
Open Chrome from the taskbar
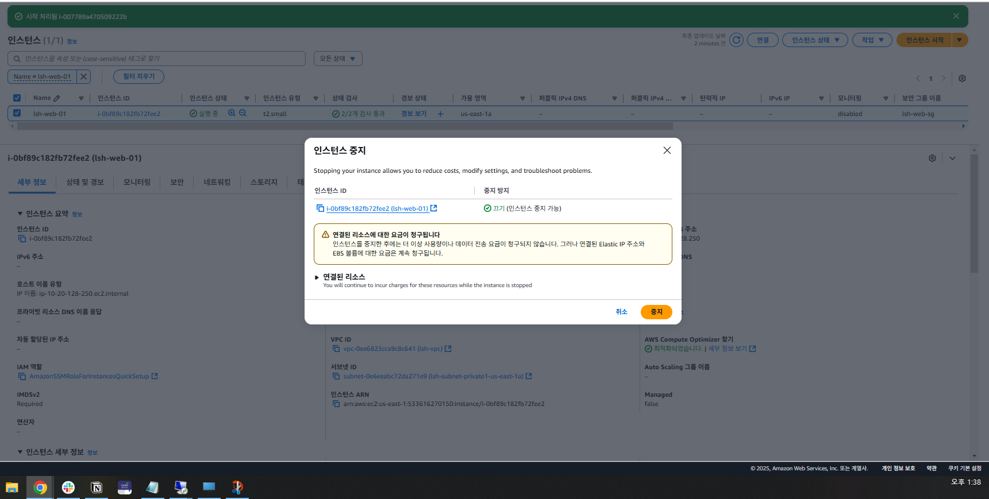[x=40, y=488]
